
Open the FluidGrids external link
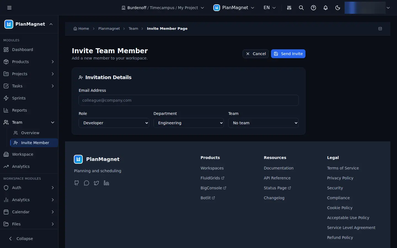click(212, 178)
